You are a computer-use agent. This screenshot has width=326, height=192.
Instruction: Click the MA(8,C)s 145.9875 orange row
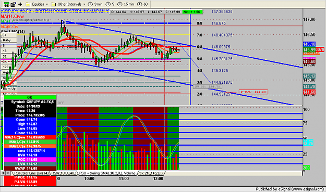(x=30, y=146)
